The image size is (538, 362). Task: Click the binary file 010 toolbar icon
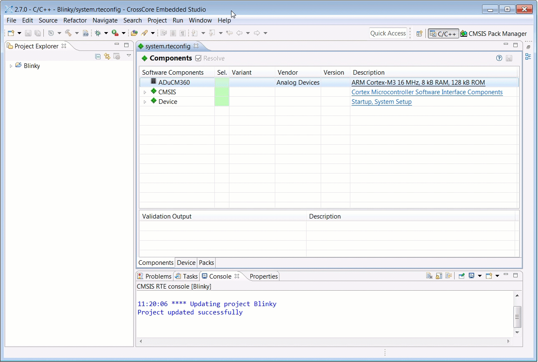pyautogui.click(x=85, y=33)
